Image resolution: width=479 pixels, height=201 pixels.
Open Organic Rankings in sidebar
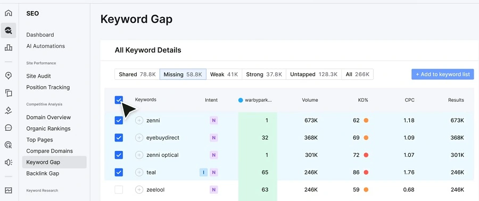pos(48,128)
